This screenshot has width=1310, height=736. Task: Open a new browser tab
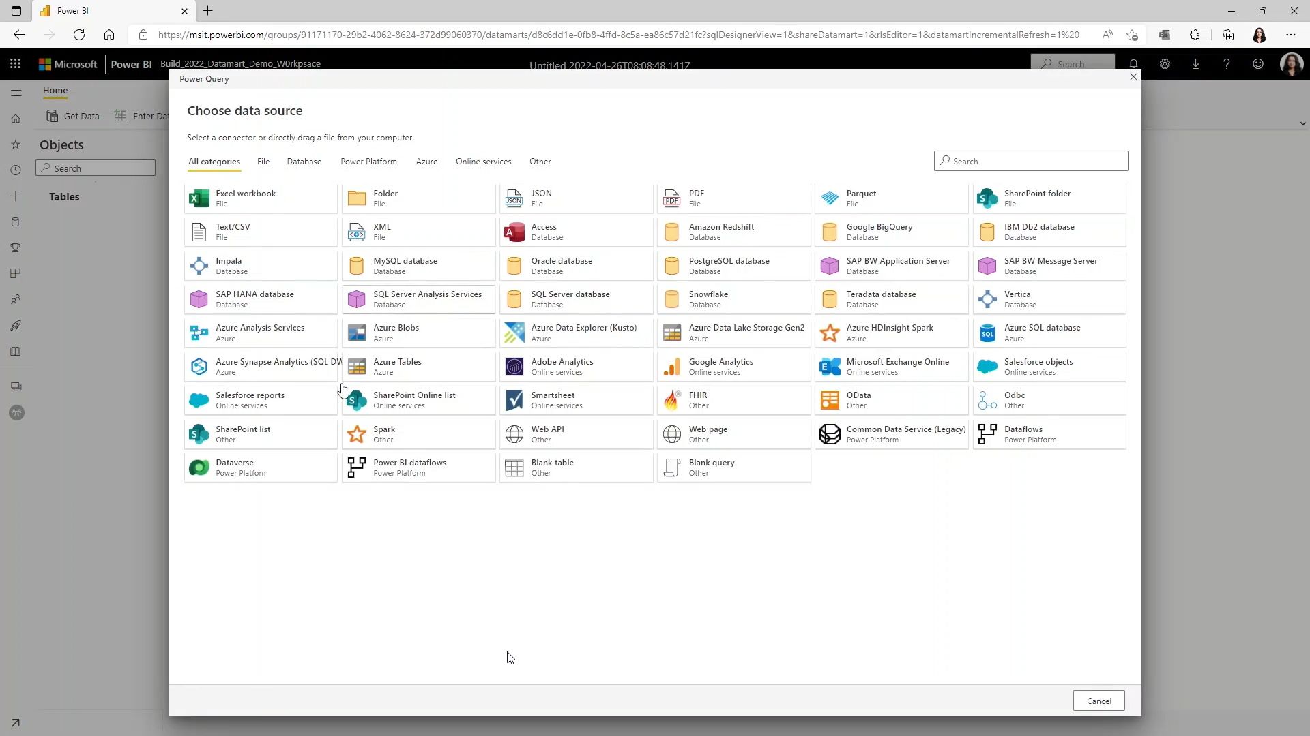pyautogui.click(x=208, y=11)
